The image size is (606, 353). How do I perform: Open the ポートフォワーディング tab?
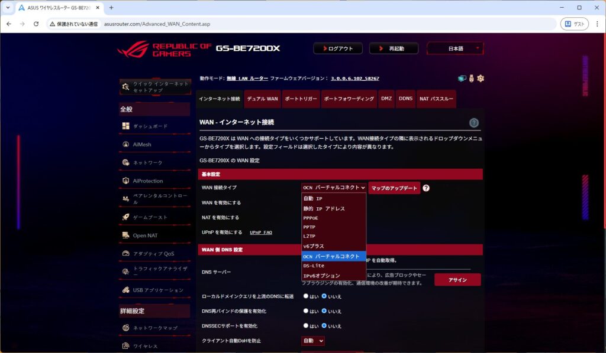pos(349,99)
